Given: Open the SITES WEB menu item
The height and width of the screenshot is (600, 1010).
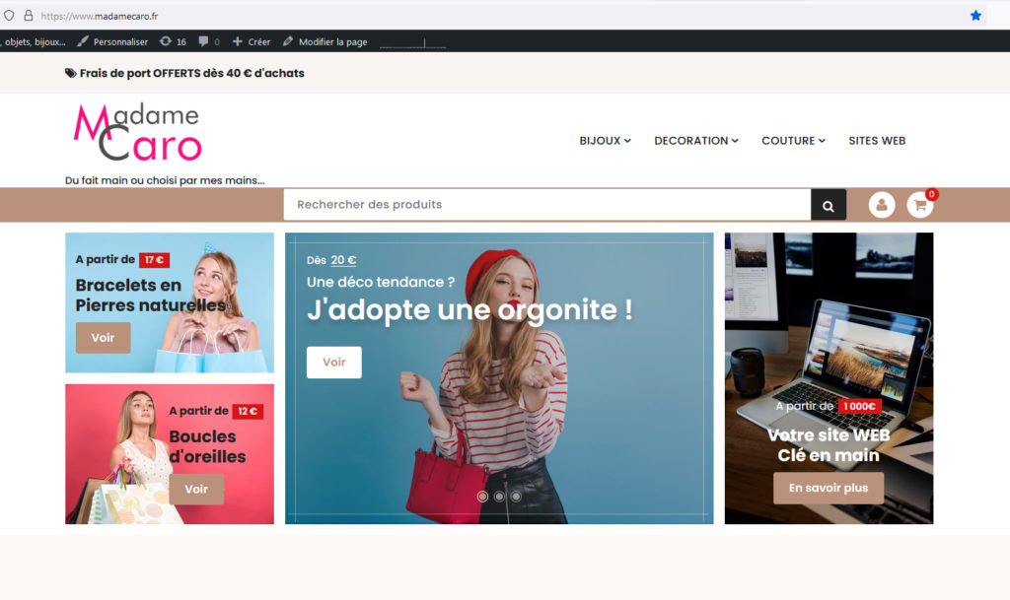Looking at the screenshot, I should (877, 141).
